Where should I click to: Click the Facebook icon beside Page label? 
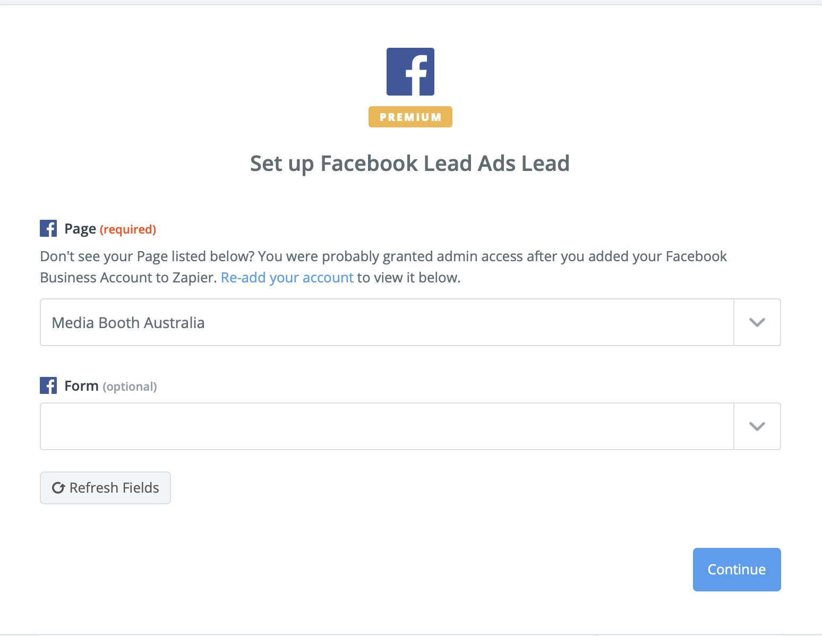point(48,229)
